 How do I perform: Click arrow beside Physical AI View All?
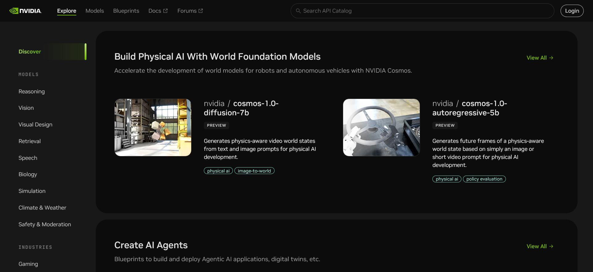pos(551,58)
